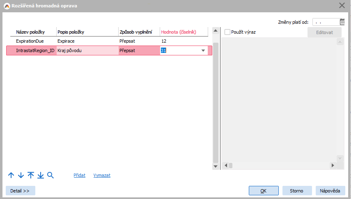Image resolution: width=351 pixels, height=199 pixels.
Task: Cancel with the Storno button
Action: [x=297, y=191]
